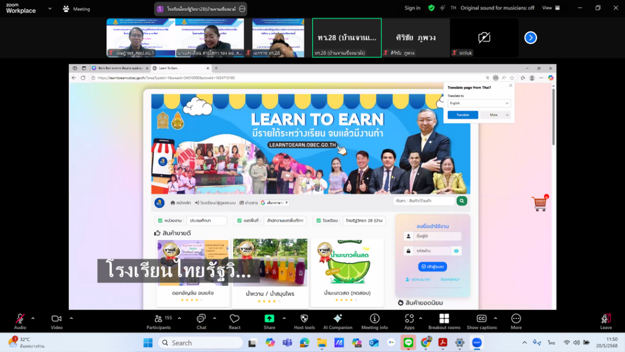
Task: Click the ลืมรหัสผ่าน forgot password link
Action: (x=450, y=279)
